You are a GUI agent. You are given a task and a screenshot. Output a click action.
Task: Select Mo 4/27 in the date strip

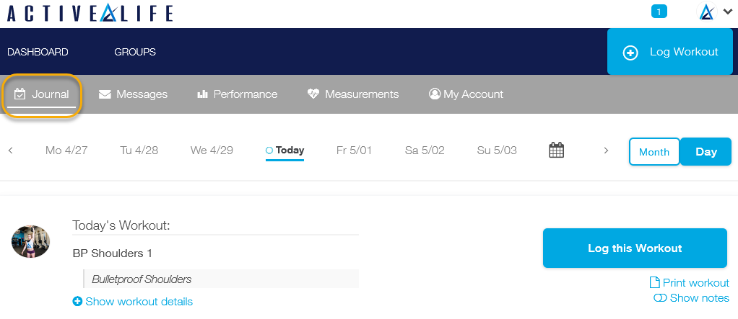tap(66, 150)
